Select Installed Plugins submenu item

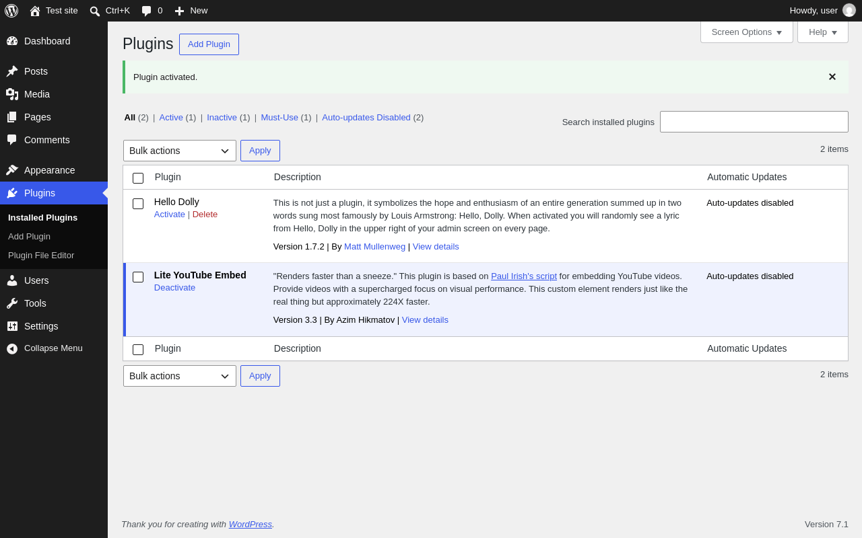click(x=42, y=218)
